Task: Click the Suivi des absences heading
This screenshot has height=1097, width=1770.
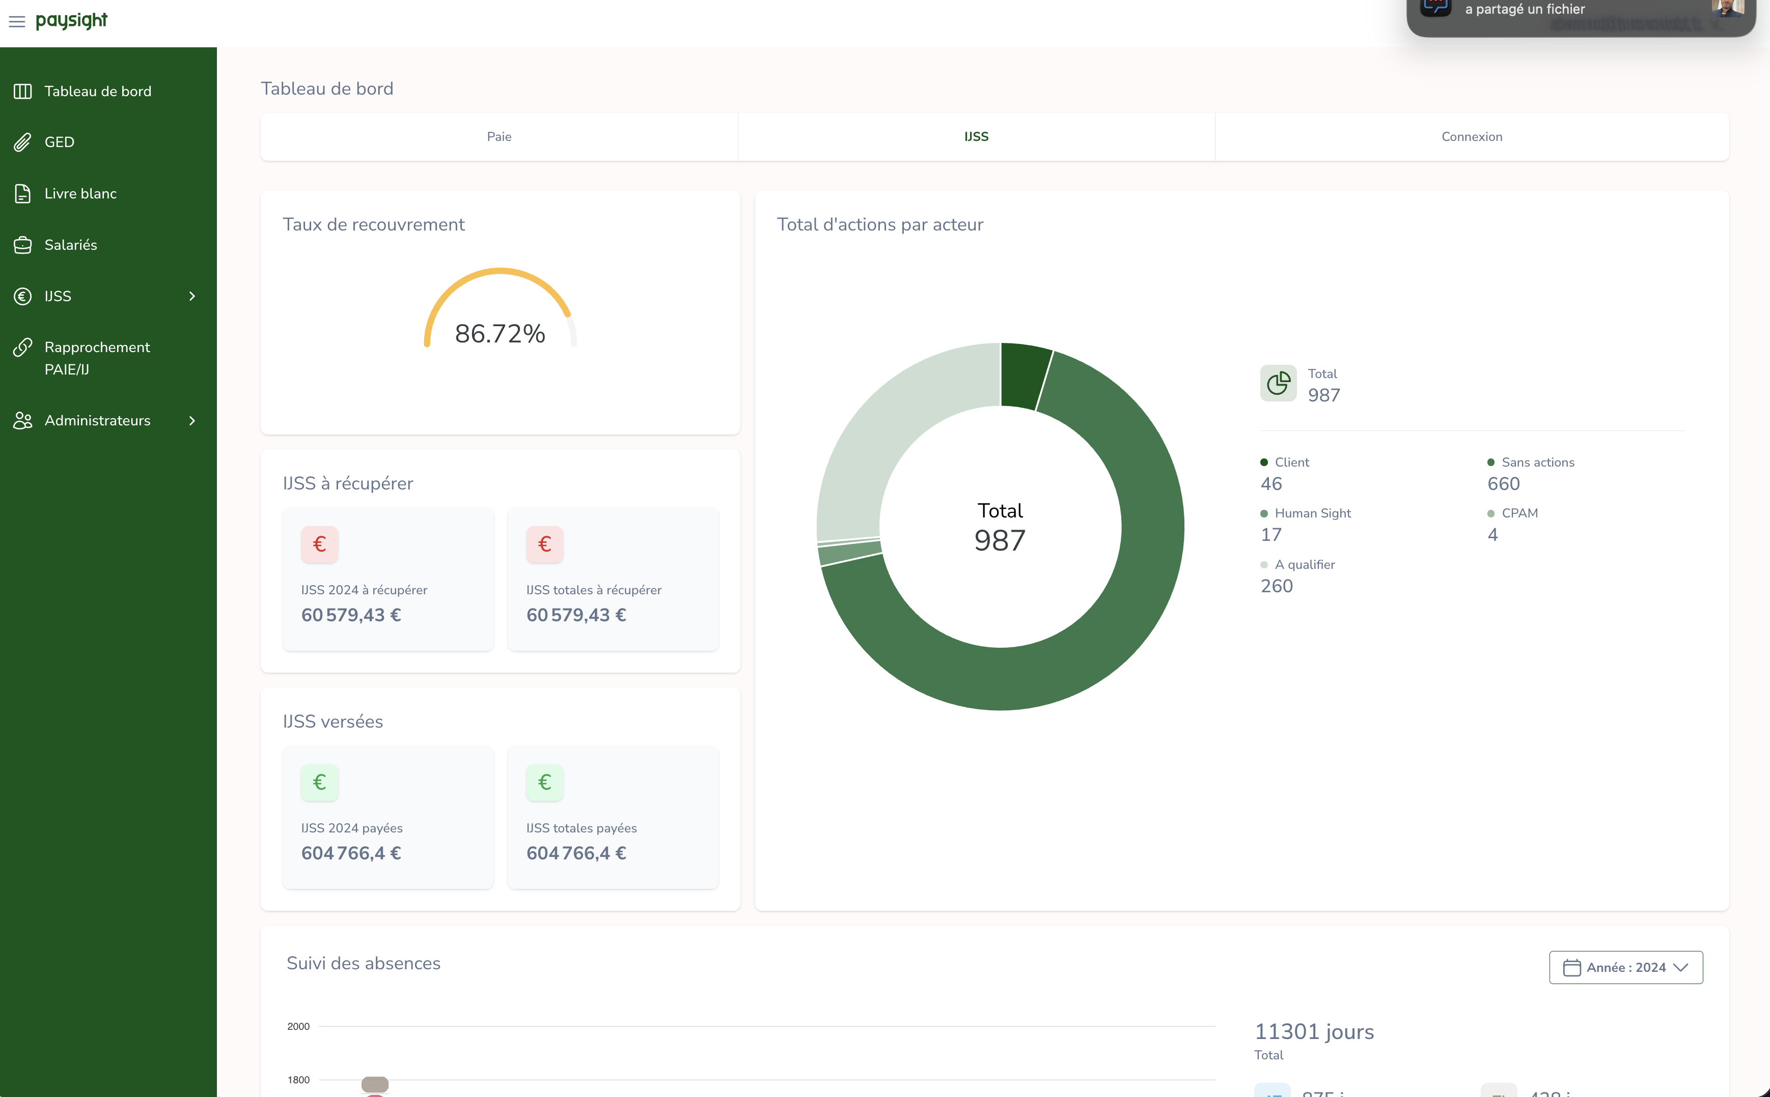Action: pos(363,964)
